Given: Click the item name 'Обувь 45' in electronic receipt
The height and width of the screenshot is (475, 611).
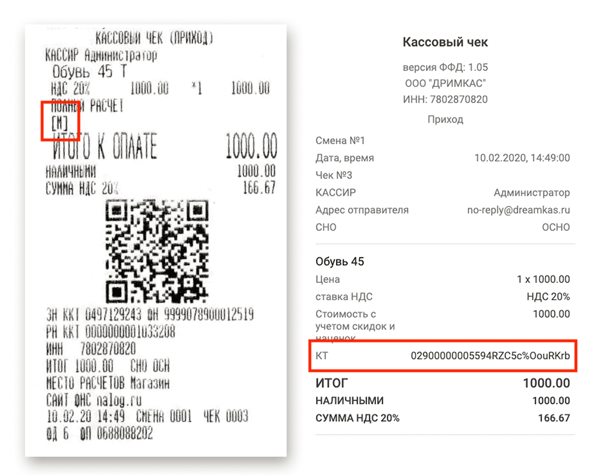Looking at the screenshot, I should click(x=339, y=262).
